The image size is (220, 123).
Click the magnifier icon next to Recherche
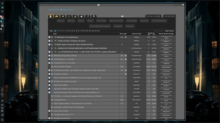click(183, 5)
